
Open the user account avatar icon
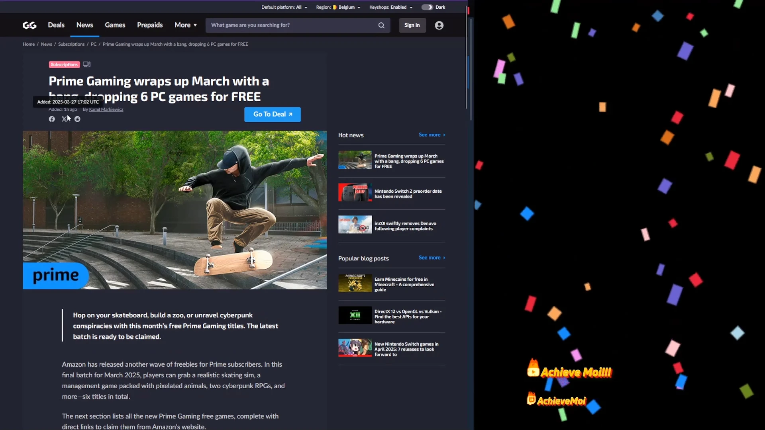tap(439, 25)
